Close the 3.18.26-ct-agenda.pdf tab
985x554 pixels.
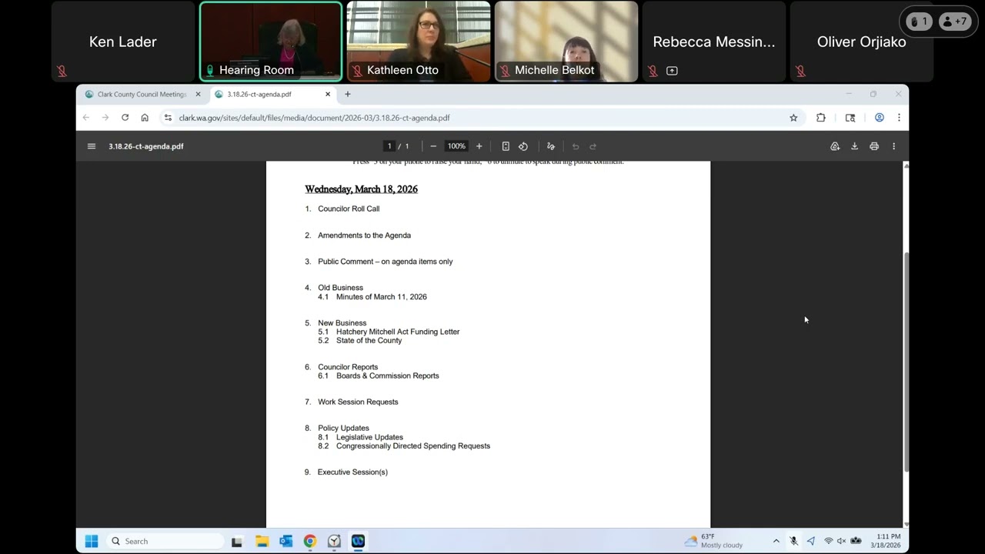[328, 94]
